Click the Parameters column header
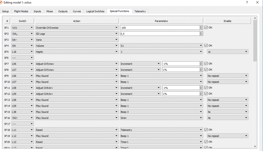Image resolution: width=263 pixels, height=151 pixels. click(161, 21)
